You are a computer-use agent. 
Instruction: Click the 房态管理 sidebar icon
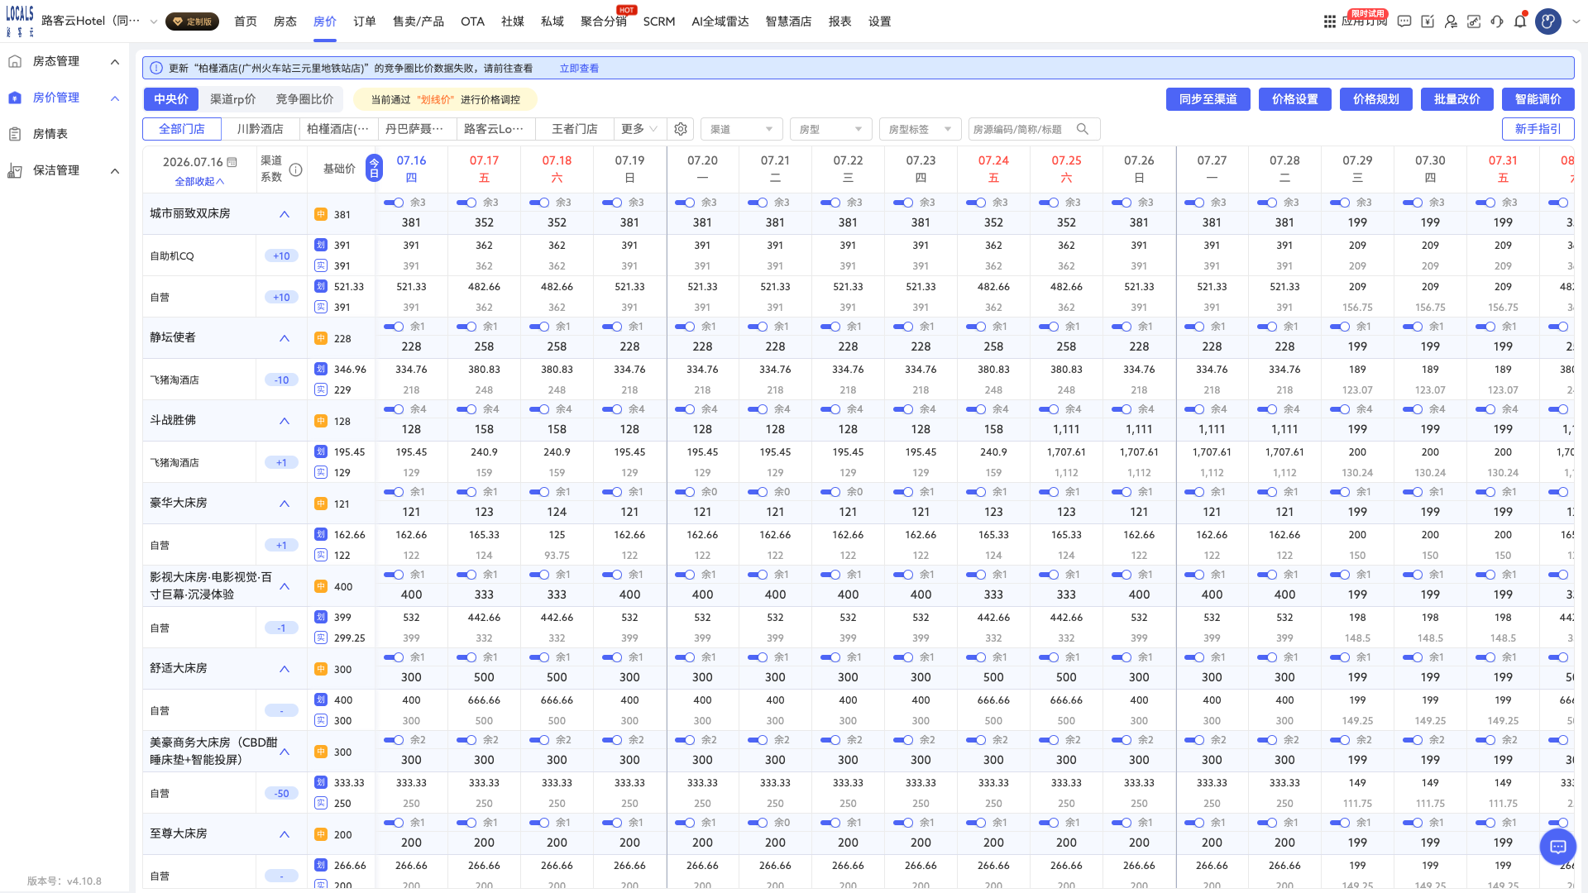pyautogui.click(x=15, y=61)
